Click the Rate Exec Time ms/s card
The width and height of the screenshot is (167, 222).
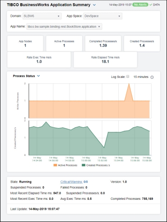pyautogui.click(x=39, y=60)
